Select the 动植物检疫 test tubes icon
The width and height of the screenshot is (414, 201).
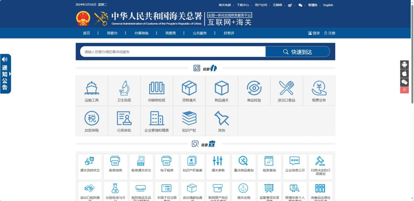(157, 88)
